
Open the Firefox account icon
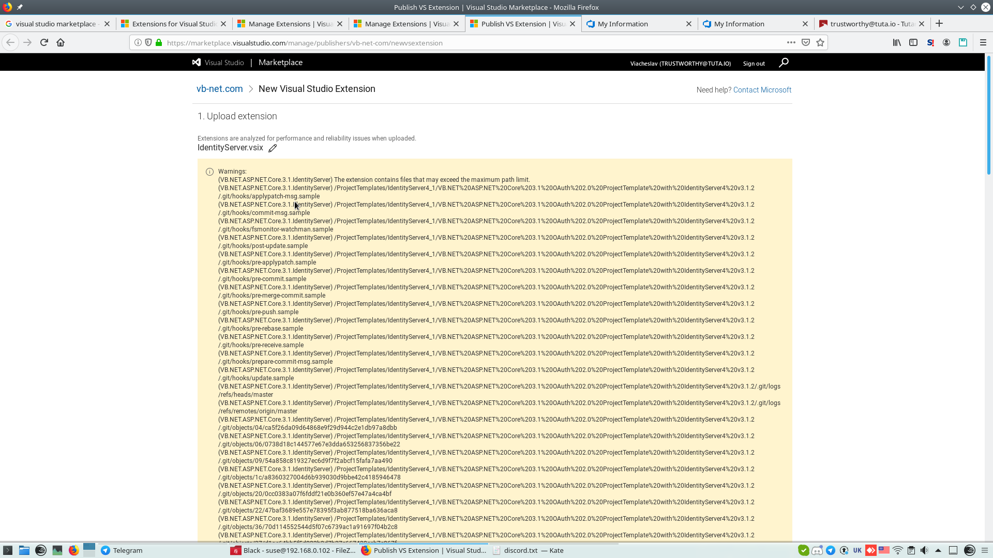click(x=946, y=42)
